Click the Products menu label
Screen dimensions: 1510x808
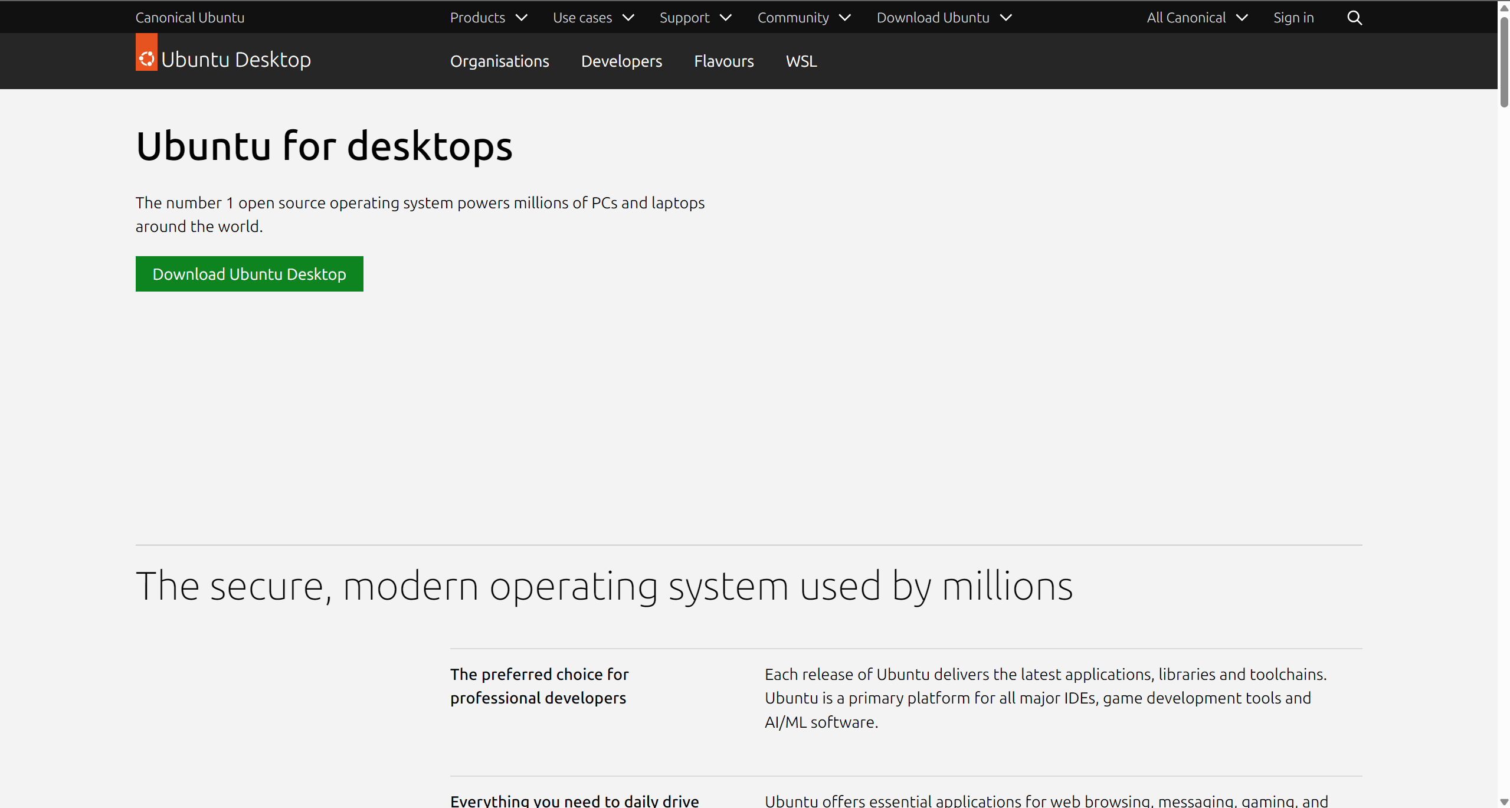click(x=477, y=18)
